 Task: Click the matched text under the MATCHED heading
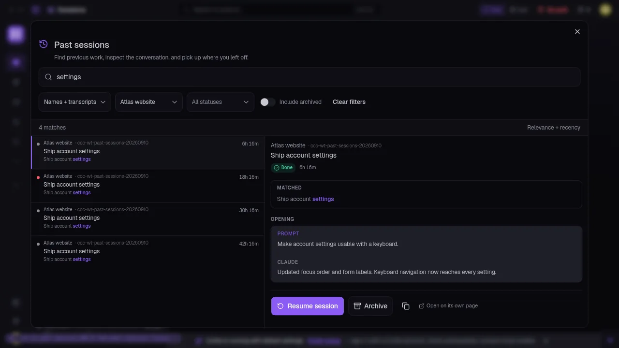point(306,199)
